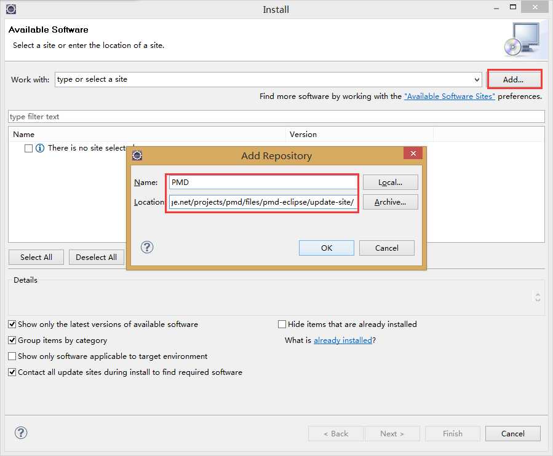Cancel the Install wizard
The height and width of the screenshot is (456, 553).
(512, 433)
